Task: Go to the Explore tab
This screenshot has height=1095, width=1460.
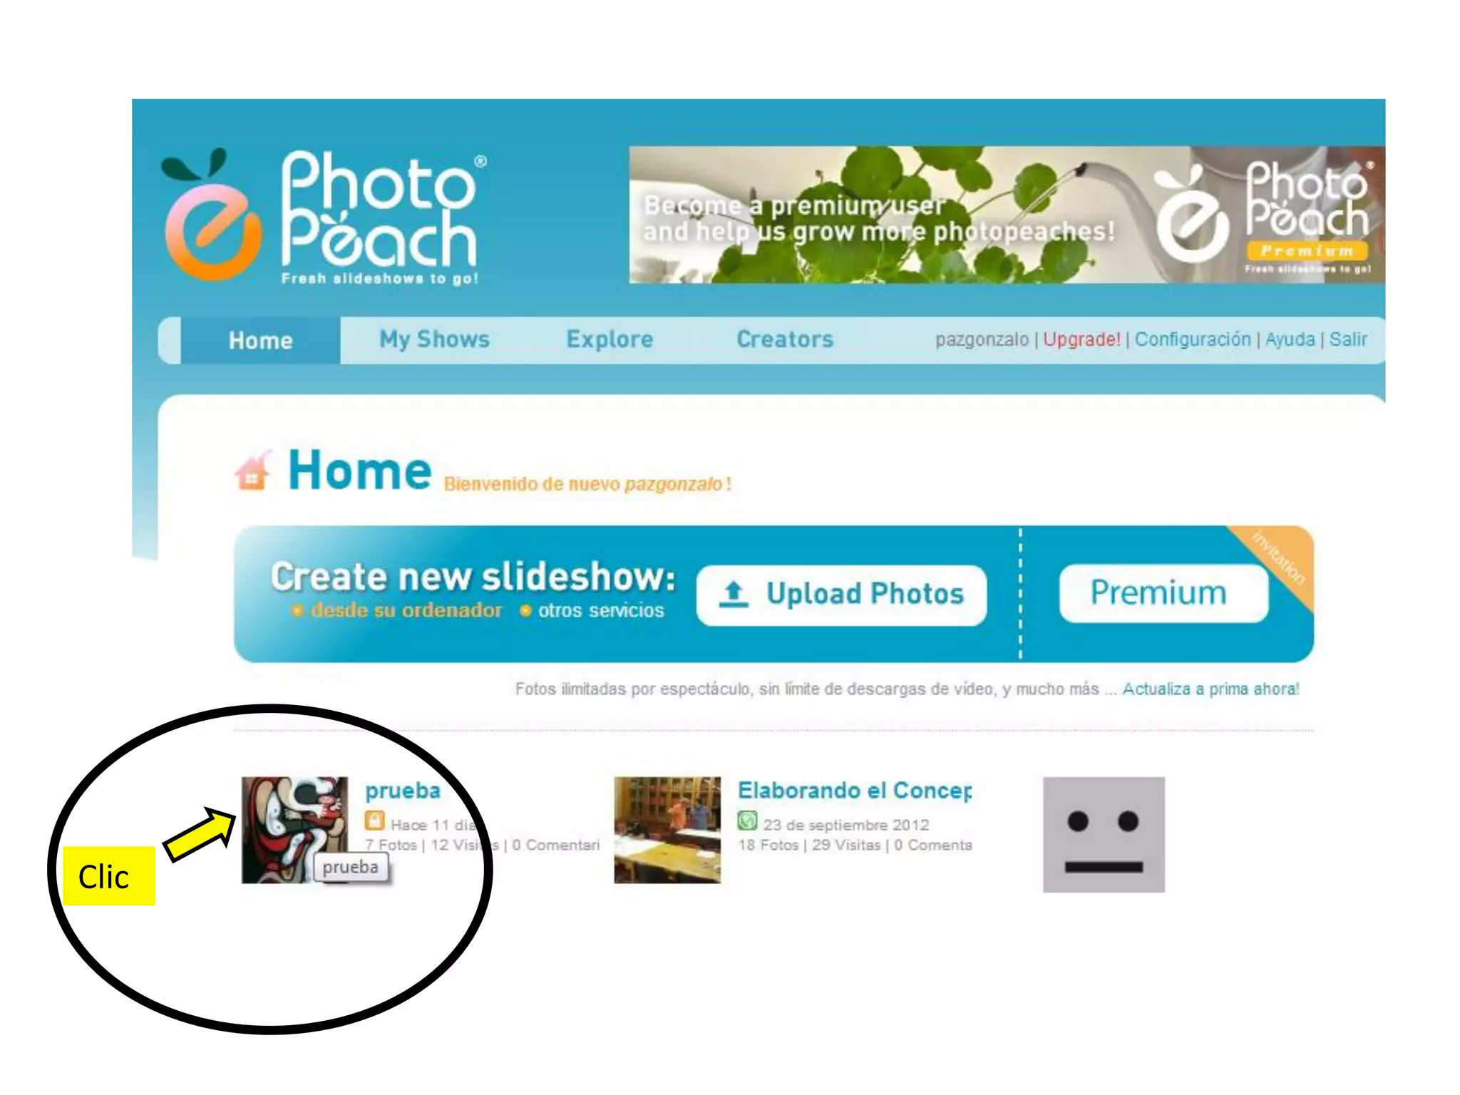Action: (x=610, y=339)
